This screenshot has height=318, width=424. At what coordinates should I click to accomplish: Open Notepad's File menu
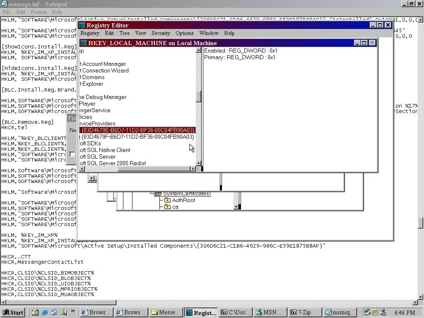pyautogui.click(x=7, y=12)
